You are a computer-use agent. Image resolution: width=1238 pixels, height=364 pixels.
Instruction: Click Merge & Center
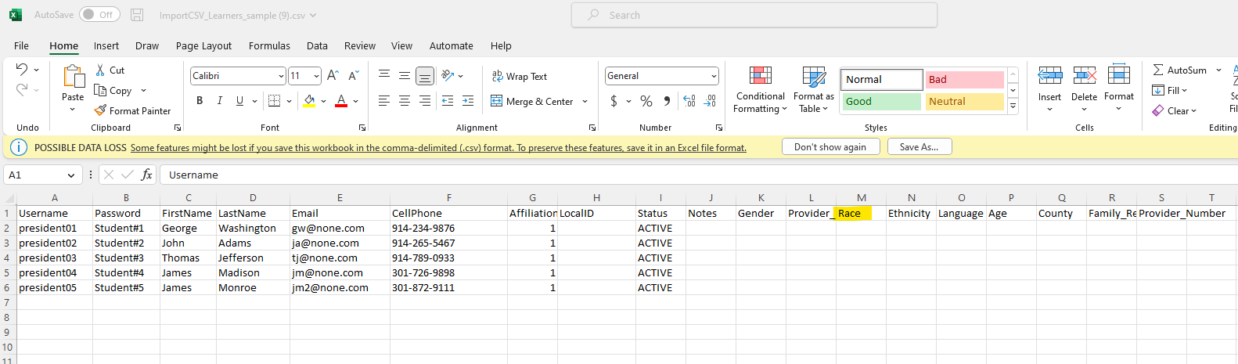coord(532,102)
